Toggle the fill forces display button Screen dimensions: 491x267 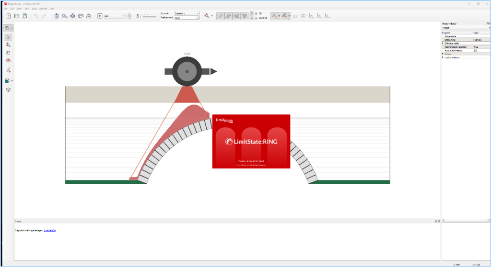[x=221, y=16]
